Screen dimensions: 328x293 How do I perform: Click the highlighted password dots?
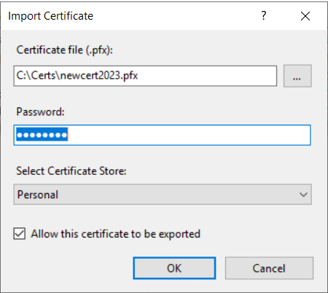[x=42, y=135]
